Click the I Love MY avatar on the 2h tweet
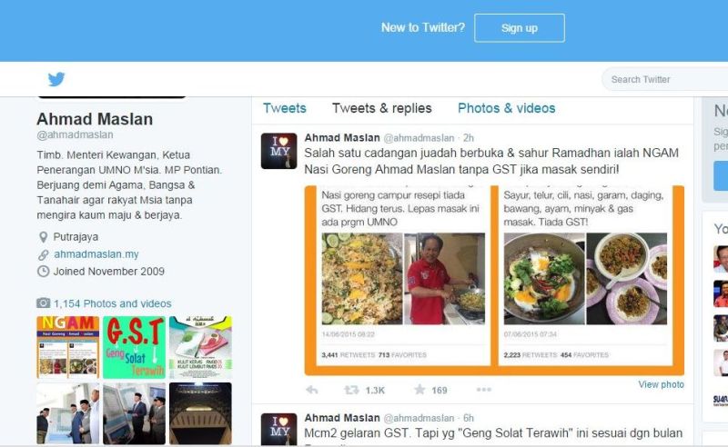Screen dimensions: 728x447 (x=278, y=151)
